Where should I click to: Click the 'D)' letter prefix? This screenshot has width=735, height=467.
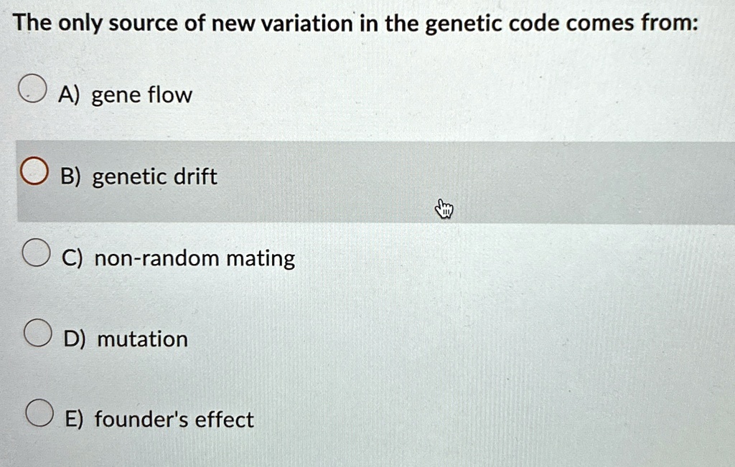[x=75, y=339]
